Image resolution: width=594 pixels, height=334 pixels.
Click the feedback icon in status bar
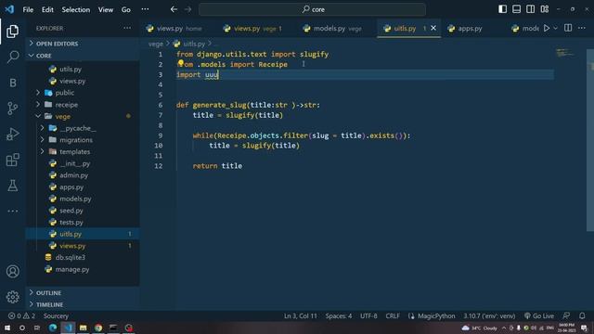(566, 315)
